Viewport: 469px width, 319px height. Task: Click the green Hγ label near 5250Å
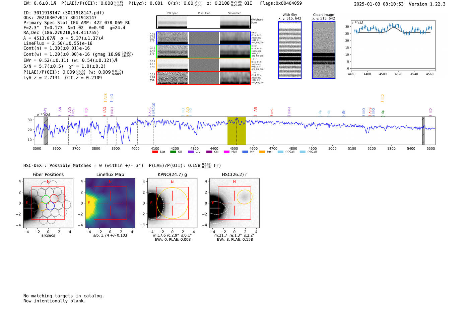383,112
